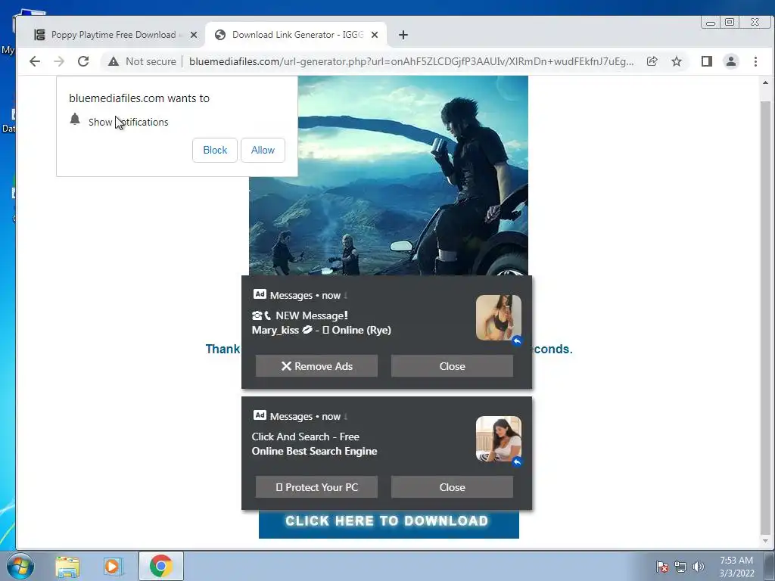The image size is (775, 581).
Task: Open the share this page icon
Action: 652,61
